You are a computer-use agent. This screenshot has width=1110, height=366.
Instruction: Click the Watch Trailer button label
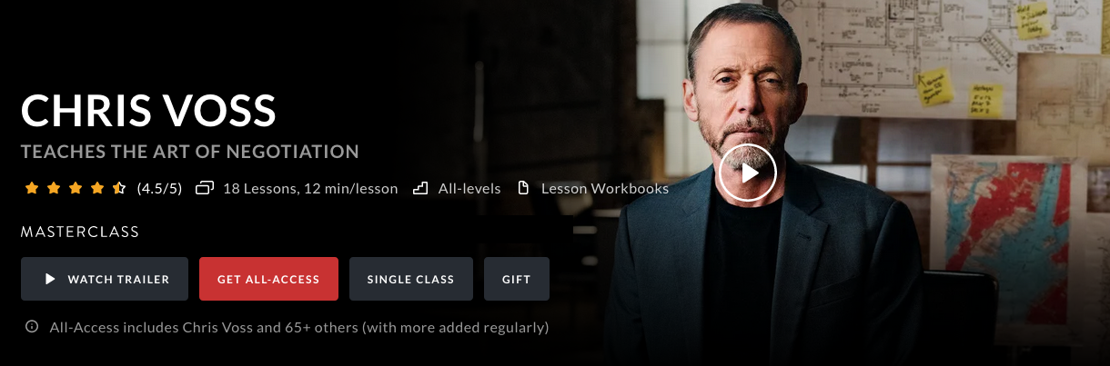pos(118,280)
